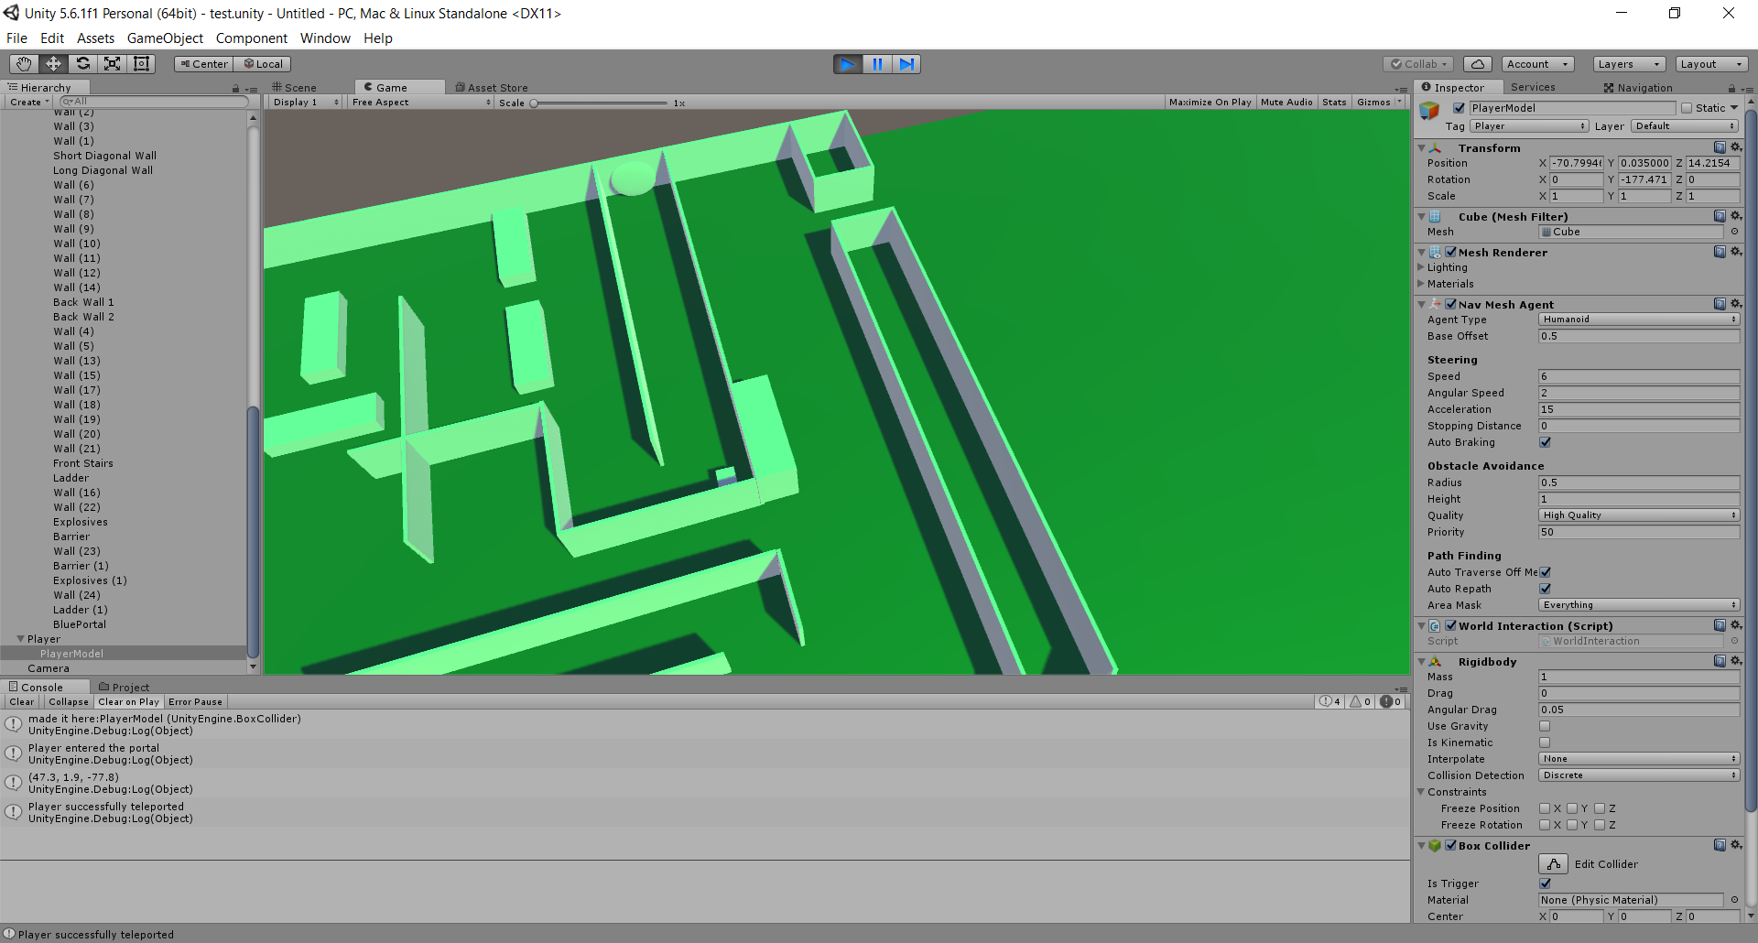
Task: Select the Move tool
Action: click(x=53, y=64)
